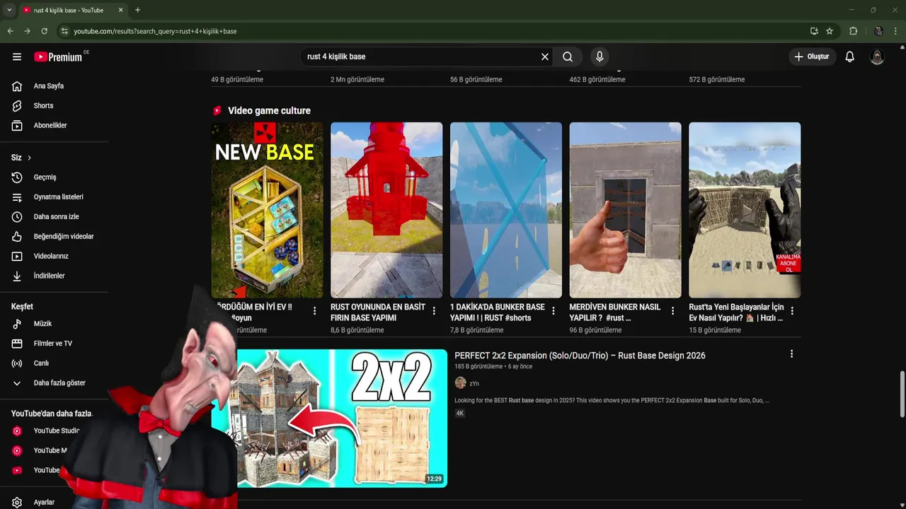Click the page vertical scrollbar
Viewport: 906px width, 509px height.
[x=902, y=394]
